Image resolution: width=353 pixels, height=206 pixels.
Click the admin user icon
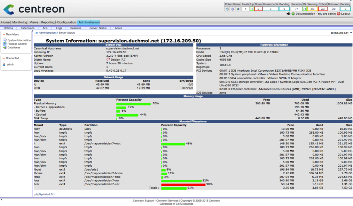tap(4, 65)
